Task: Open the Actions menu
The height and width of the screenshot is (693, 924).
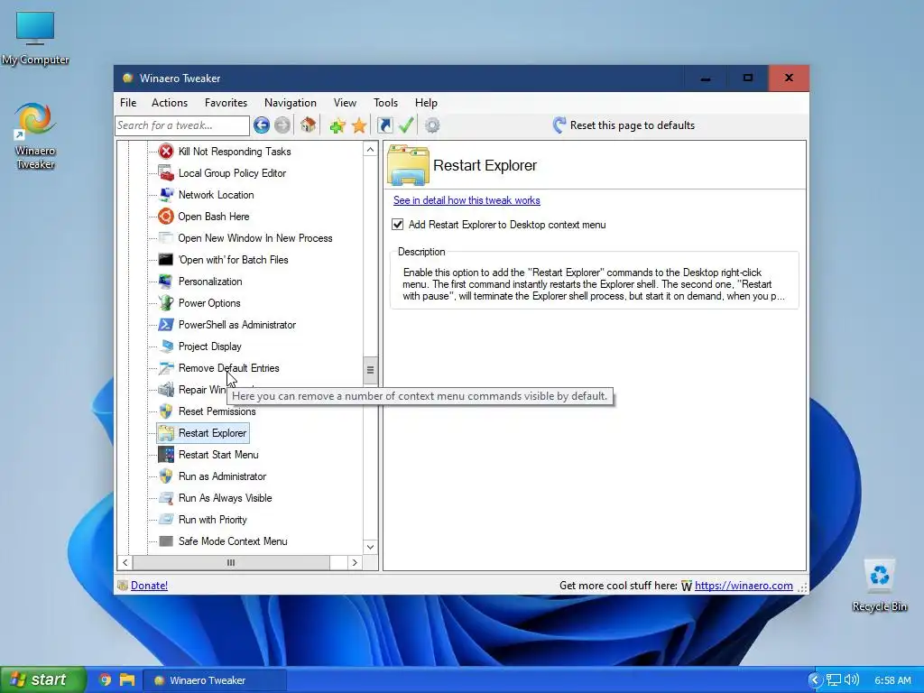Action: (170, 103)
